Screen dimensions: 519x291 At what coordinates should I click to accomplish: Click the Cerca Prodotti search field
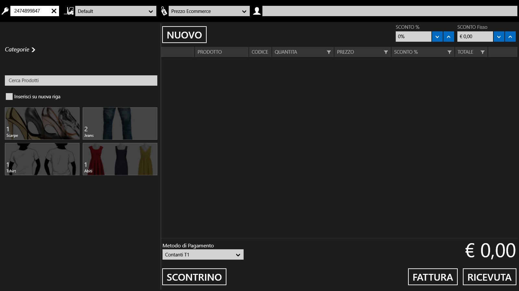coord(81,81)
